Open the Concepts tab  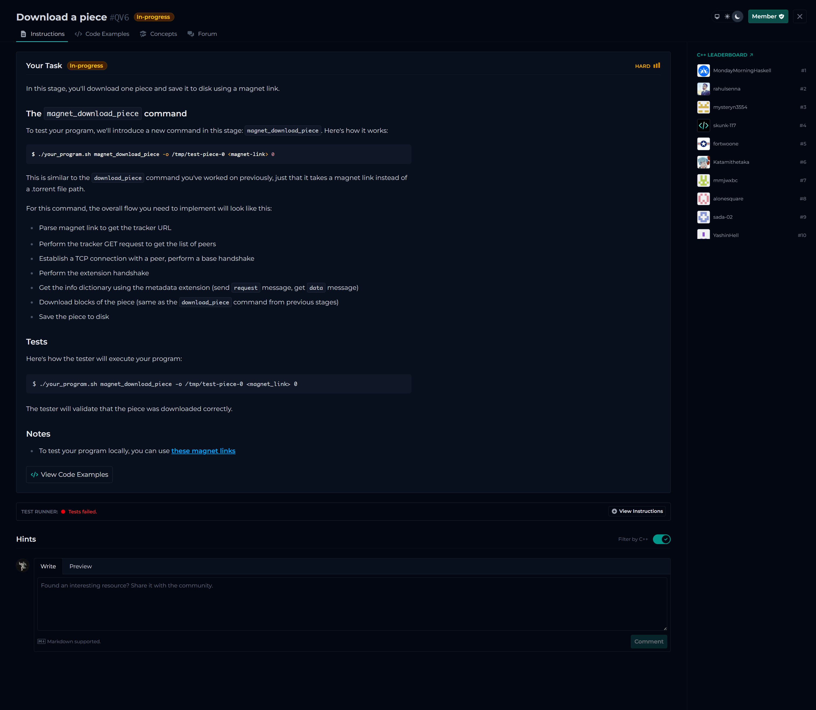pyautogui.click(x=158, y=34)
